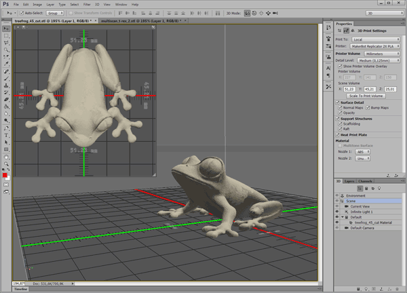Hide the Infinite Light 1 layer
The height and width of the screenshot is (293, 407).
[338, 212]
